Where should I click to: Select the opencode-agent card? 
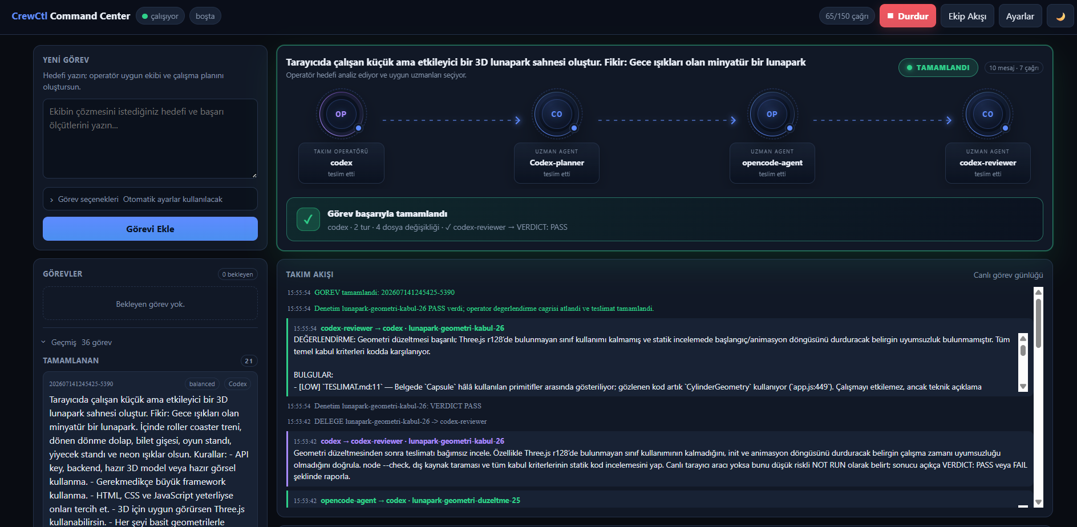[772, 163]
